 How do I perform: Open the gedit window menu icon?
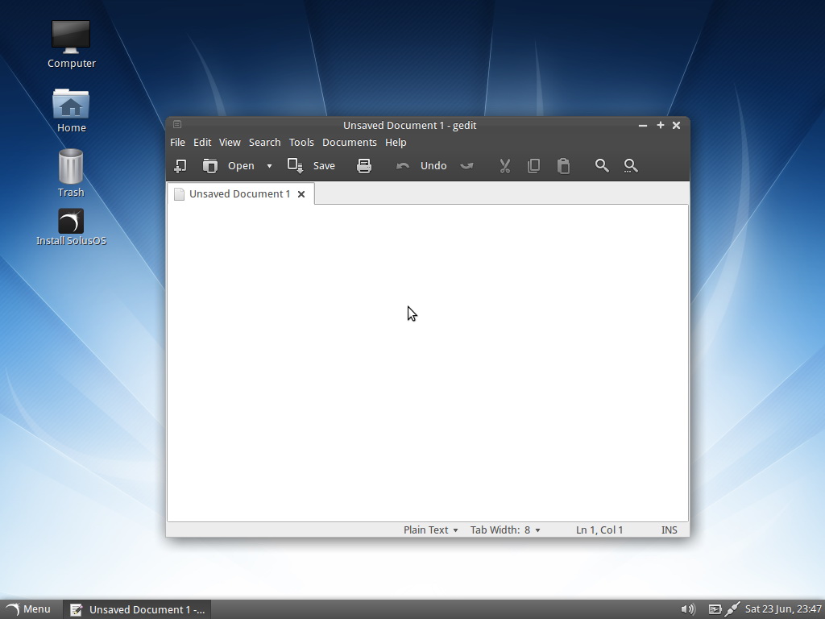(x=177, y=125)
